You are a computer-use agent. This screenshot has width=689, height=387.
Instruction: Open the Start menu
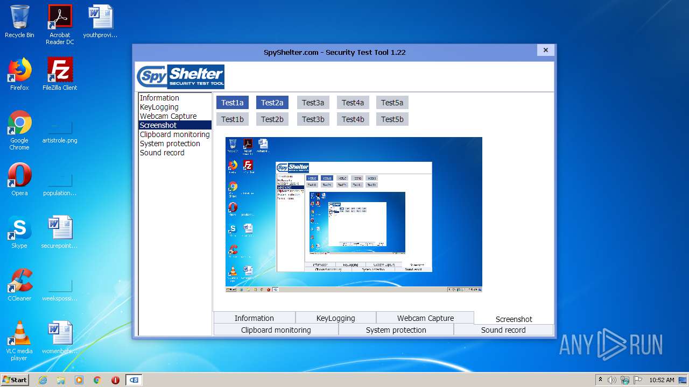pos(15,380)
